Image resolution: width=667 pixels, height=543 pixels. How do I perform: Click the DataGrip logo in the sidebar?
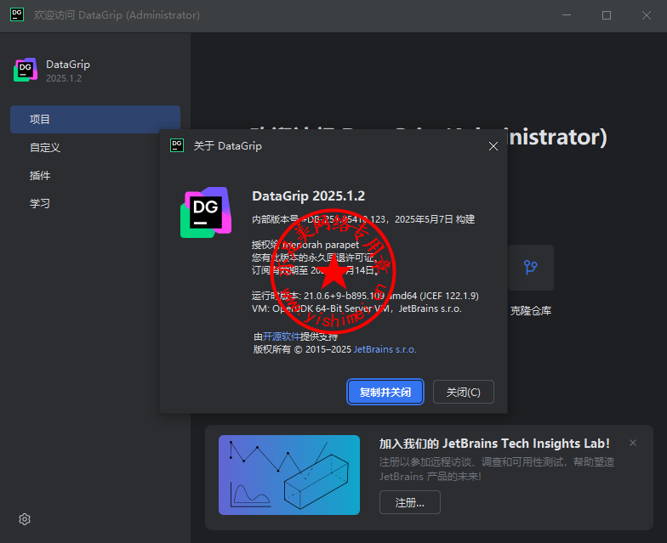(26, 70)
